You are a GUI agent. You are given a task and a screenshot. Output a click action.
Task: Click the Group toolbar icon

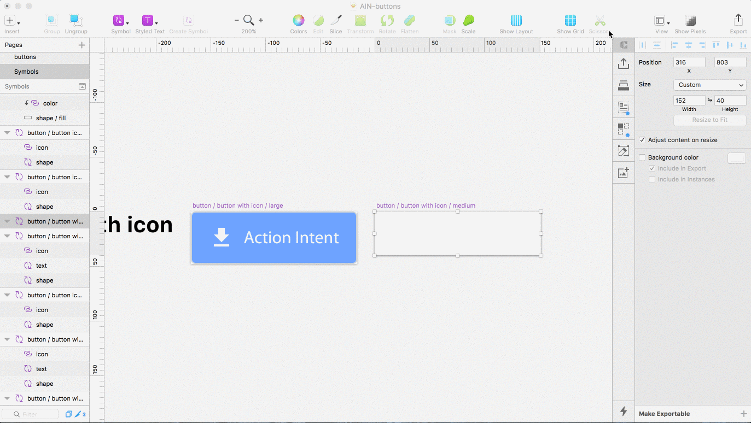(52, 21)
